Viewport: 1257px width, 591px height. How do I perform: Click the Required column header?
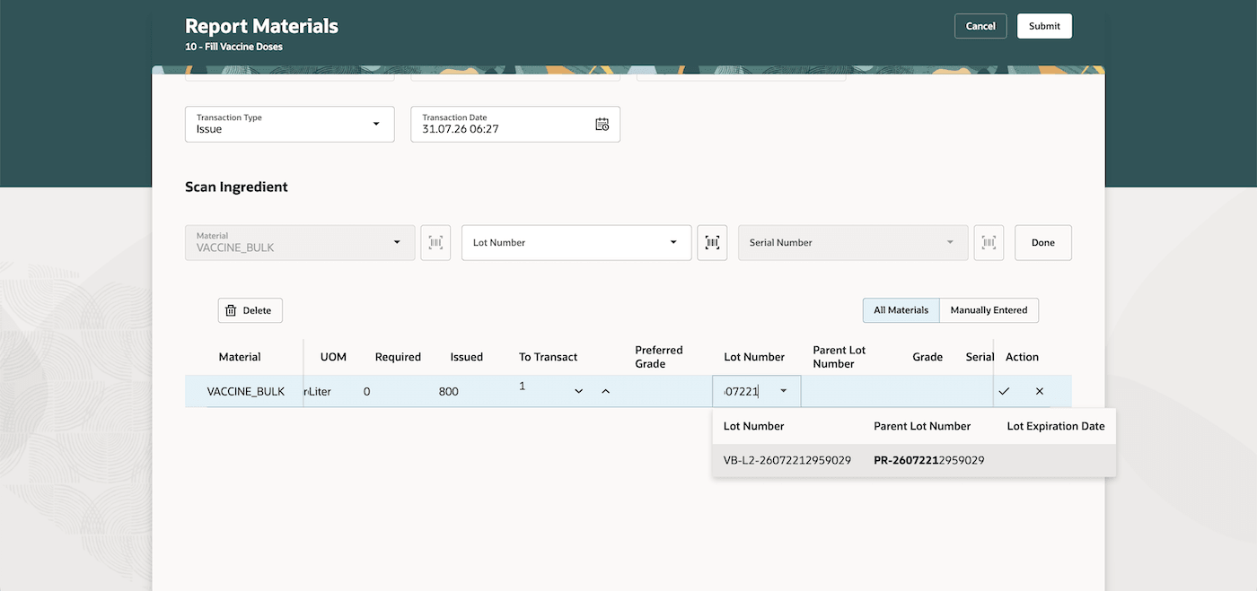(x=398, y=357)
